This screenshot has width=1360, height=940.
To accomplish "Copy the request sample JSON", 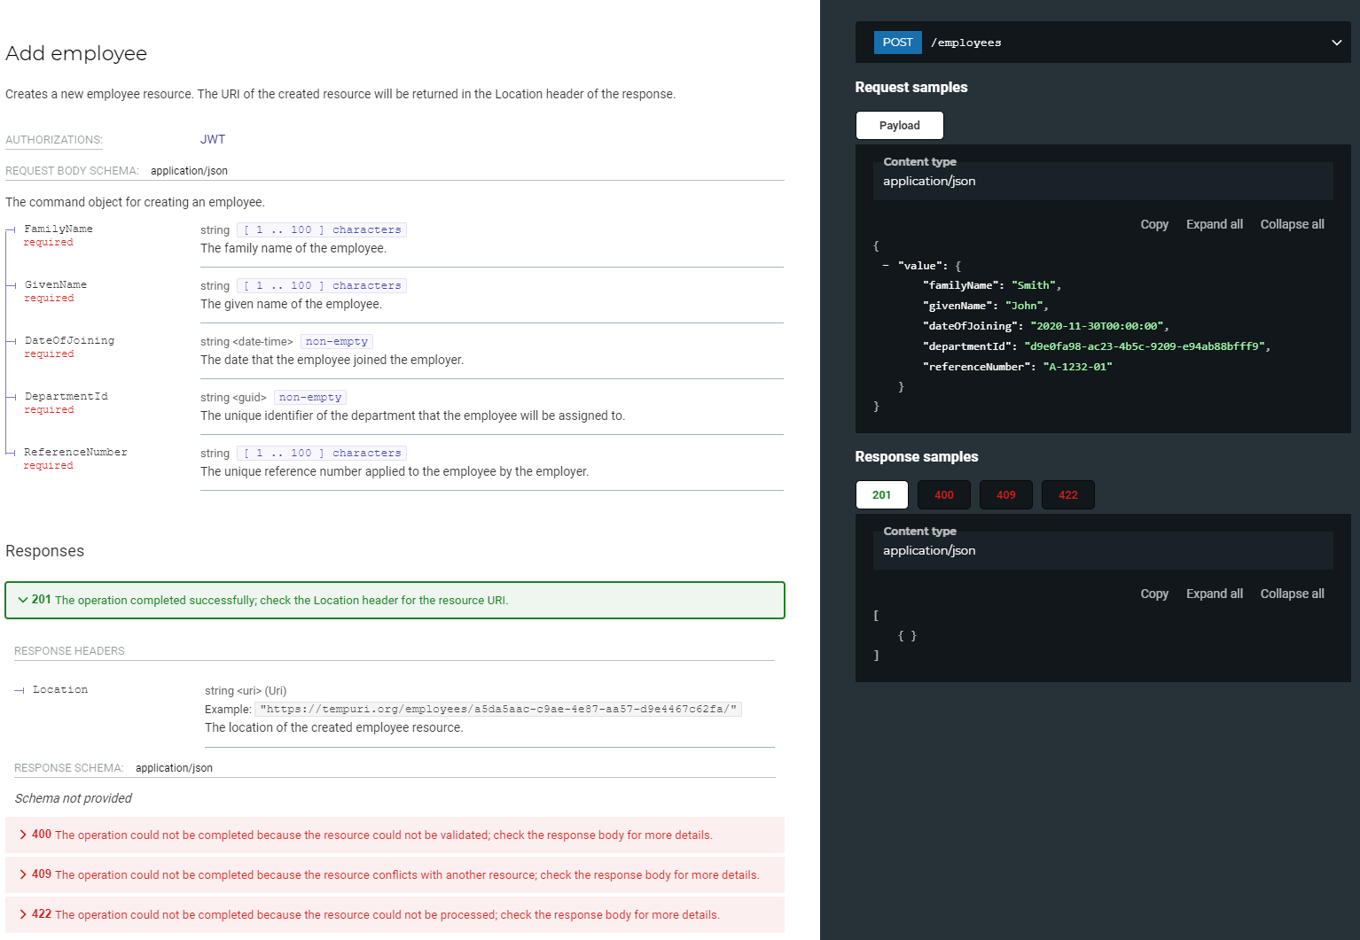I will point(1153,224).
